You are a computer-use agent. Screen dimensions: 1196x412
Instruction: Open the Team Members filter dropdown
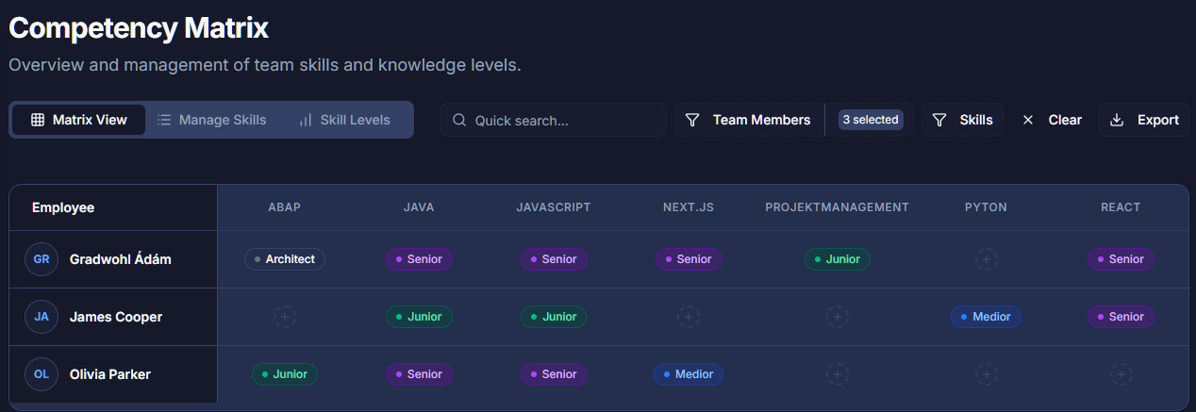click(749, 120)
